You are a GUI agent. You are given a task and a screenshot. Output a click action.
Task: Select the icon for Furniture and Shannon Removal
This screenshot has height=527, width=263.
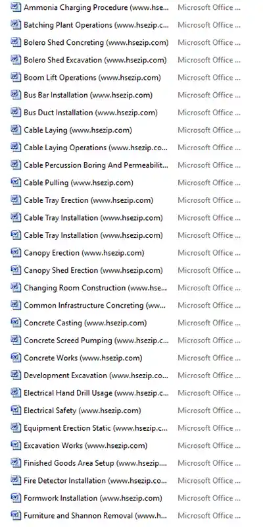(16, 515)
